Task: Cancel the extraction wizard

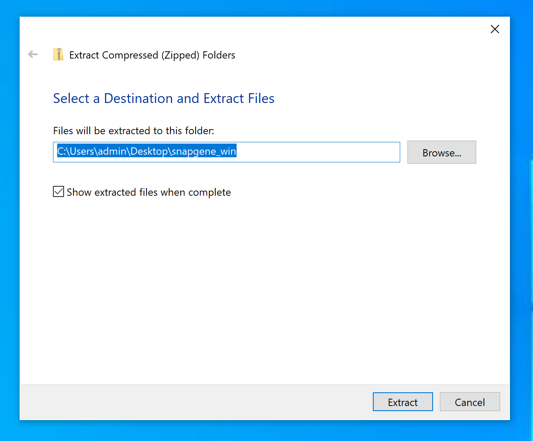Action: pyautogui.click(x=469, y=402)
